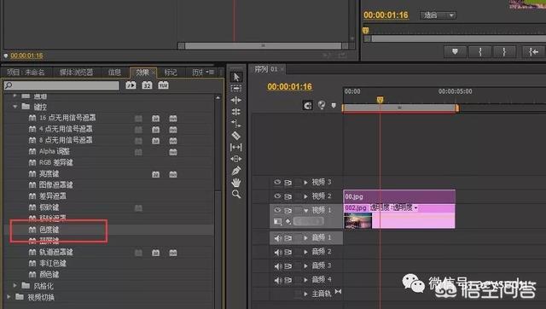Select the 亮度键 effect
Image resolution: width=546 pixels, height=309 pixels.
(49, 173)
